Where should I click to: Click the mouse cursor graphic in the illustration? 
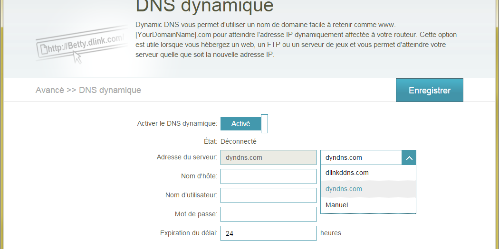(x=77, y=57)
